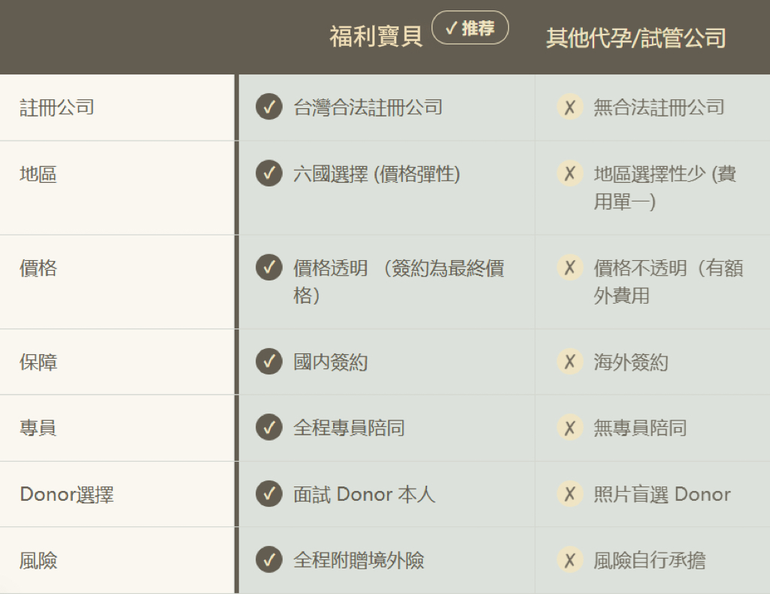The image size is (770, 594).
Task: Click the X icon beside 無合法註冊公司
Action: point(570,108)
